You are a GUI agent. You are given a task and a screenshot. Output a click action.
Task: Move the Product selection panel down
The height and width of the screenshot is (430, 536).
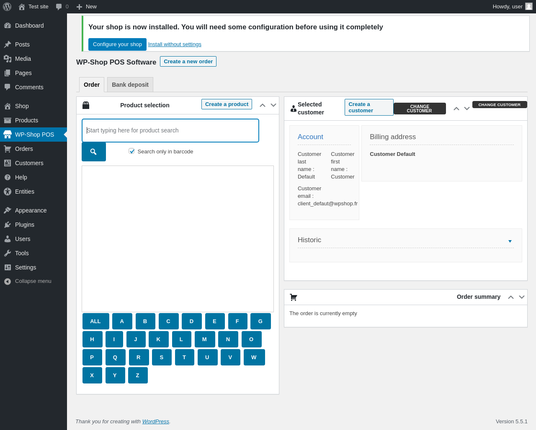point(273,105)
